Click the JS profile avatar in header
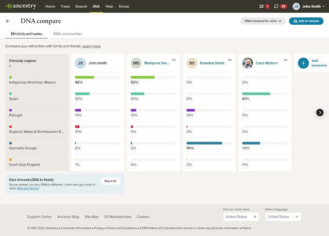Viewport: 329px width, 236px height. pyautogui.click(x=296, y=7)
